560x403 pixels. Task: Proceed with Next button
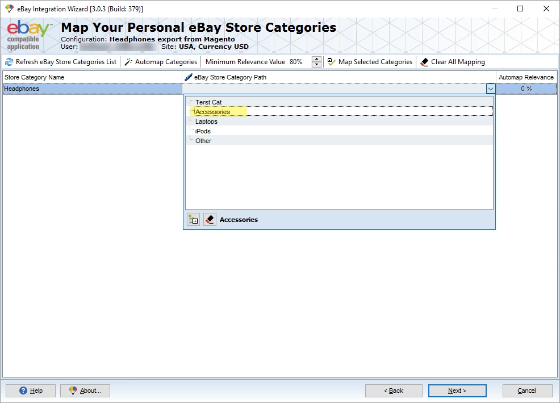[x=457, y=391]
